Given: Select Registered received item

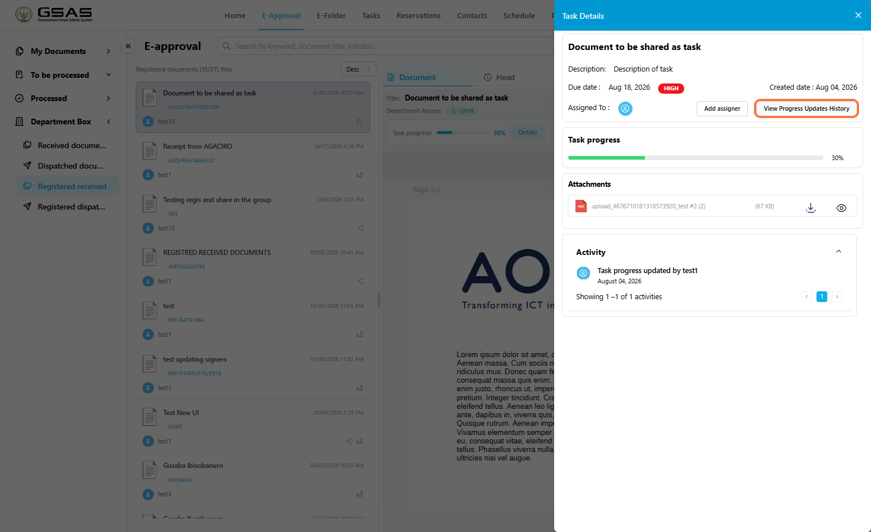Looking at the screenshot, I should (x=67, y=186).
